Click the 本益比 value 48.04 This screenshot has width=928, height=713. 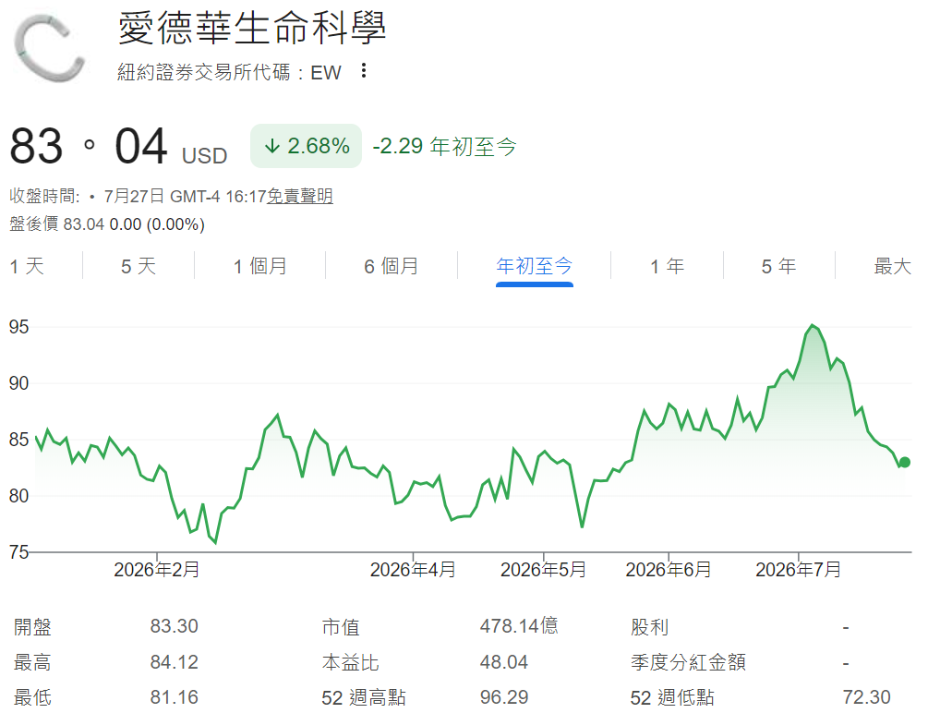point(503,661)
